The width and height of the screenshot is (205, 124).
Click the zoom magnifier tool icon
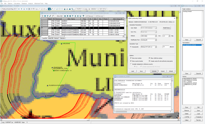point(72,9)
